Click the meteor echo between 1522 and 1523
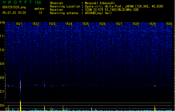 point(45,85)
